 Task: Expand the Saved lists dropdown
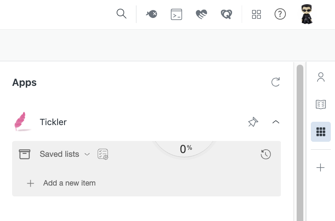tap(65, 154)
